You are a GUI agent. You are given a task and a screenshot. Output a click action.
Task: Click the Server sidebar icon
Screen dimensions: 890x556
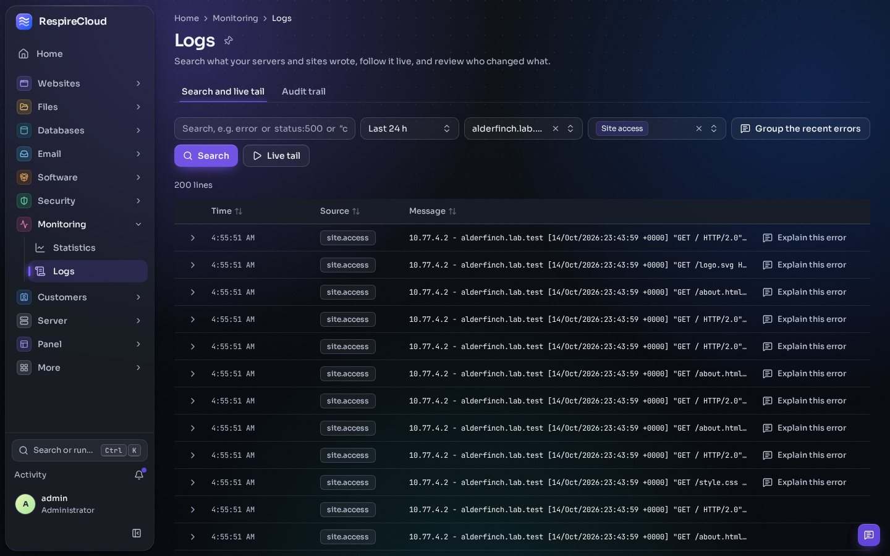point(24,321)
